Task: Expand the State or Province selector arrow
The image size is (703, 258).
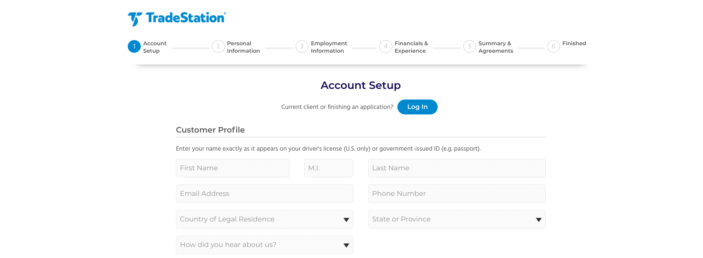Action: pyautogui.click(x=539, y=219)
